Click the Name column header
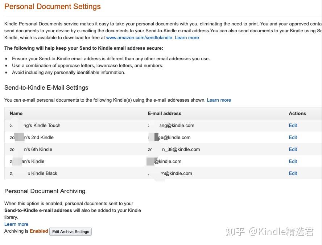The height and width of the screenshot is (245, 322). (16, 114)
